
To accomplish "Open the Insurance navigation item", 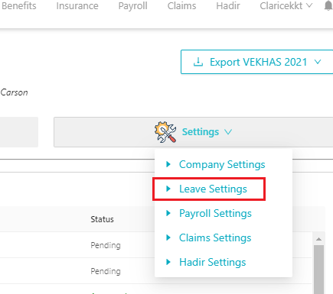I will (77, 5).
